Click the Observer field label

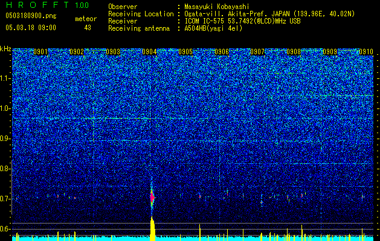pos(123,7)
